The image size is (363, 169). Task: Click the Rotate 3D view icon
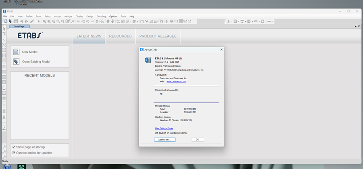tap(97, 21)
